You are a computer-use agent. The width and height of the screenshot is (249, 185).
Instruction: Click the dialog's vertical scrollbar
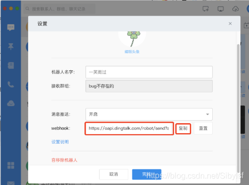238,108
